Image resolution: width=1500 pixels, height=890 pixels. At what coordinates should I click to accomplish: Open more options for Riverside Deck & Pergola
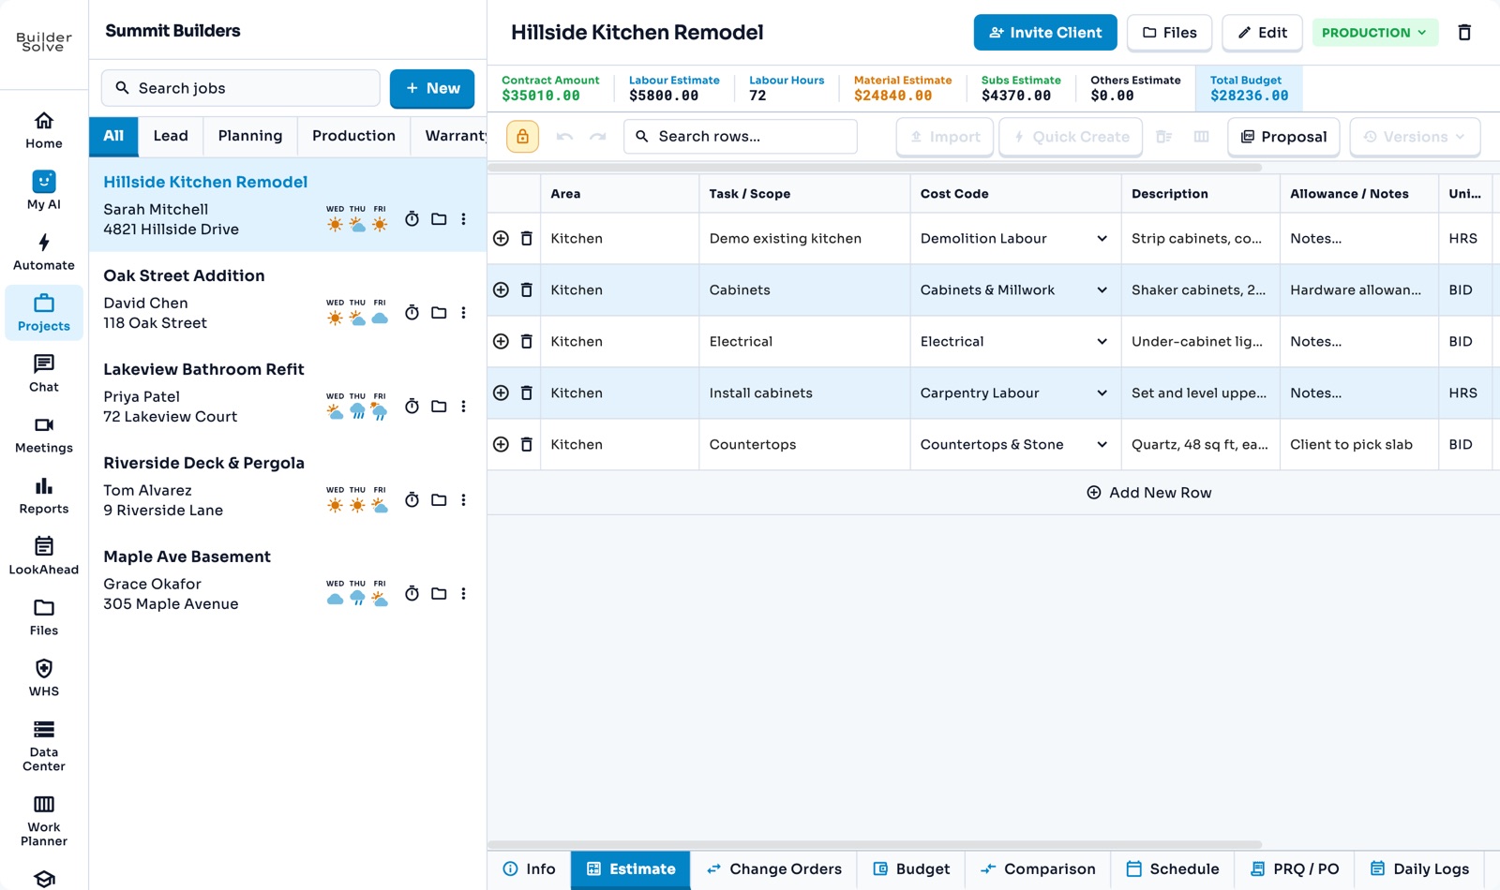[463, 500]
